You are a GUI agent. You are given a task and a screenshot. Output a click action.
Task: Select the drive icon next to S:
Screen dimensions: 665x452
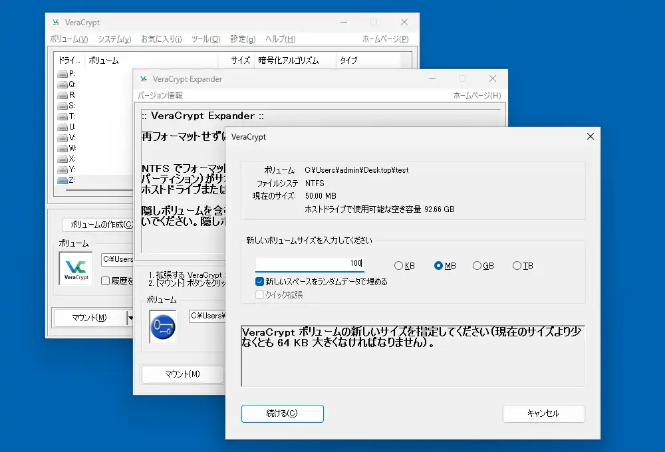(x=64, y=105)
